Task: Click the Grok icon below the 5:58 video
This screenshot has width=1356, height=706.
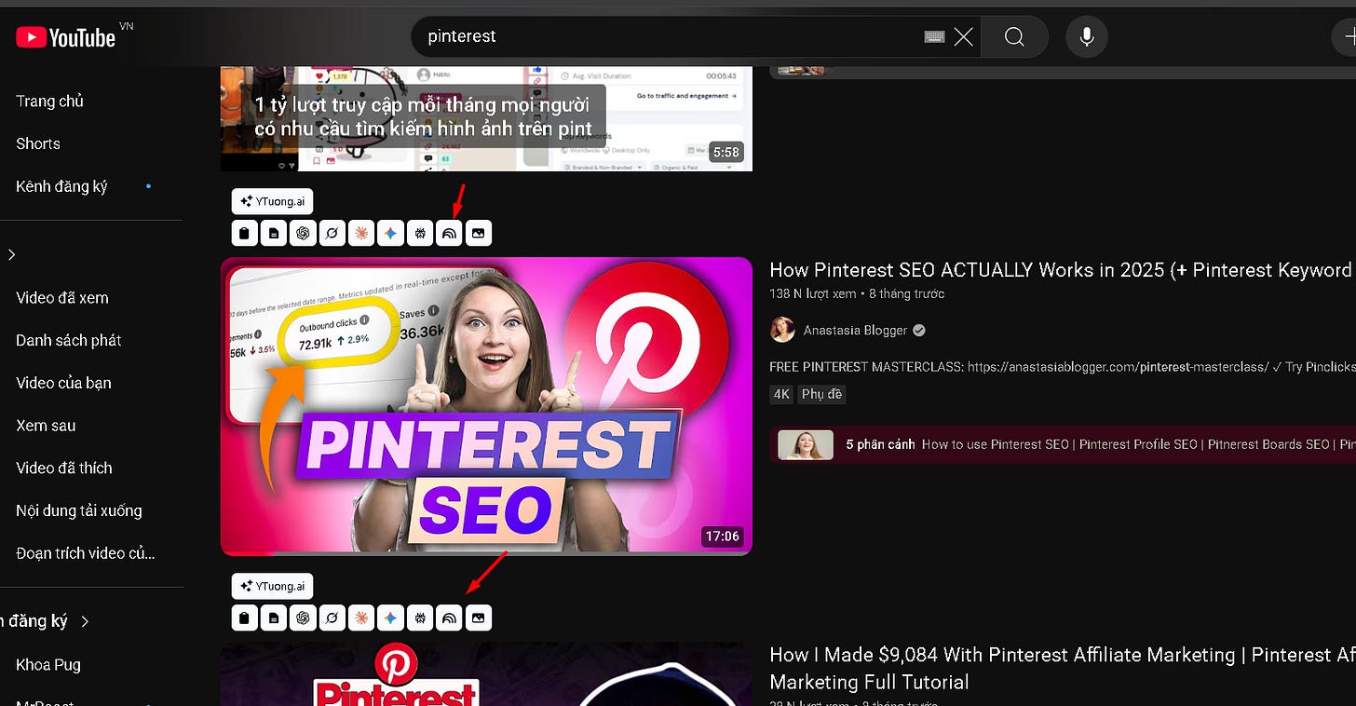Action: click(332, 234)
